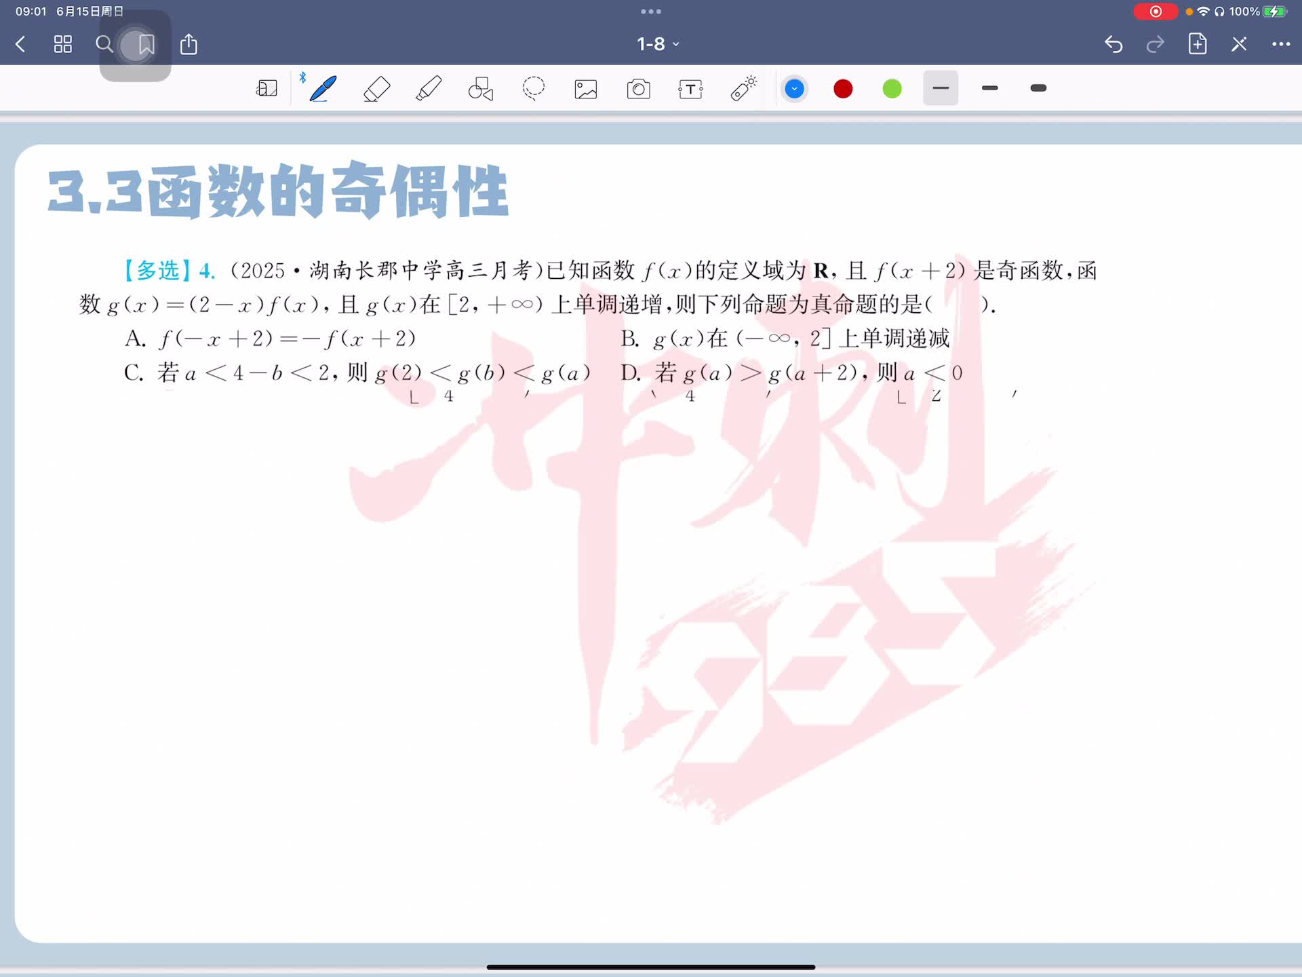Select the Eraser tool
Image resolution: width=1302 pixels, height=977 pixels.
click(376, 89)
